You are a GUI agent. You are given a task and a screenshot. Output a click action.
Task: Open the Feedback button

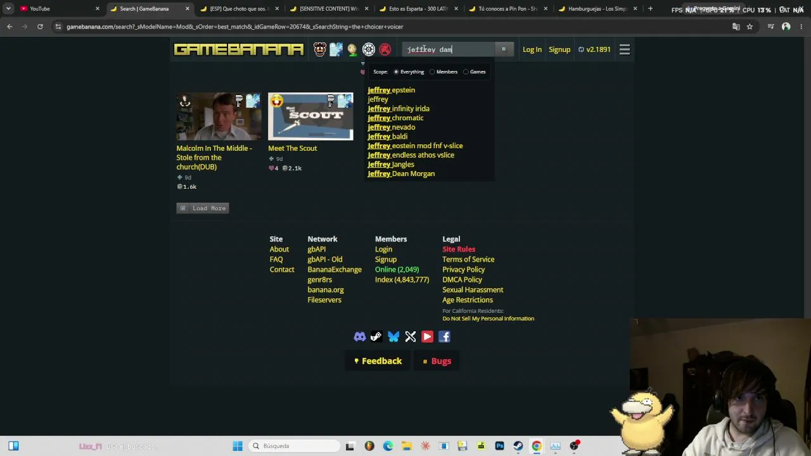click(x=378, y=361)
